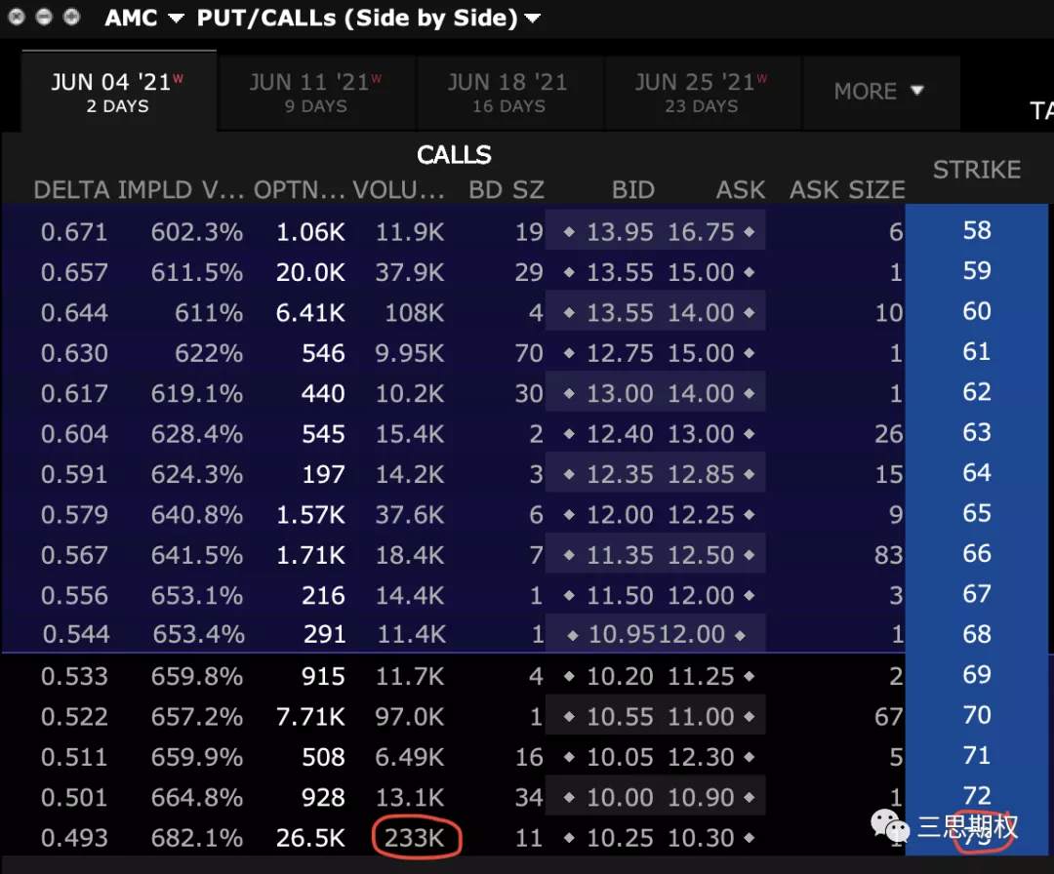Viewport: 1054px width, 874px height.
Task: Click the BID column header
Action: point(633,189)
